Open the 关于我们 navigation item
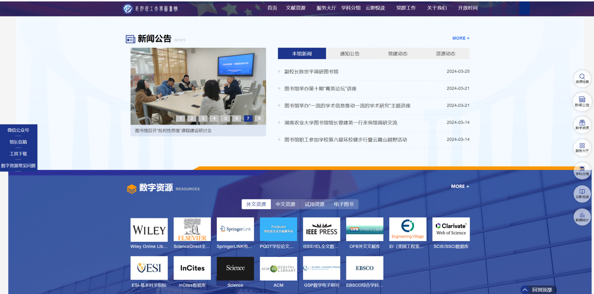The height and width of the screenshot is (294, 594). (437, 8)
